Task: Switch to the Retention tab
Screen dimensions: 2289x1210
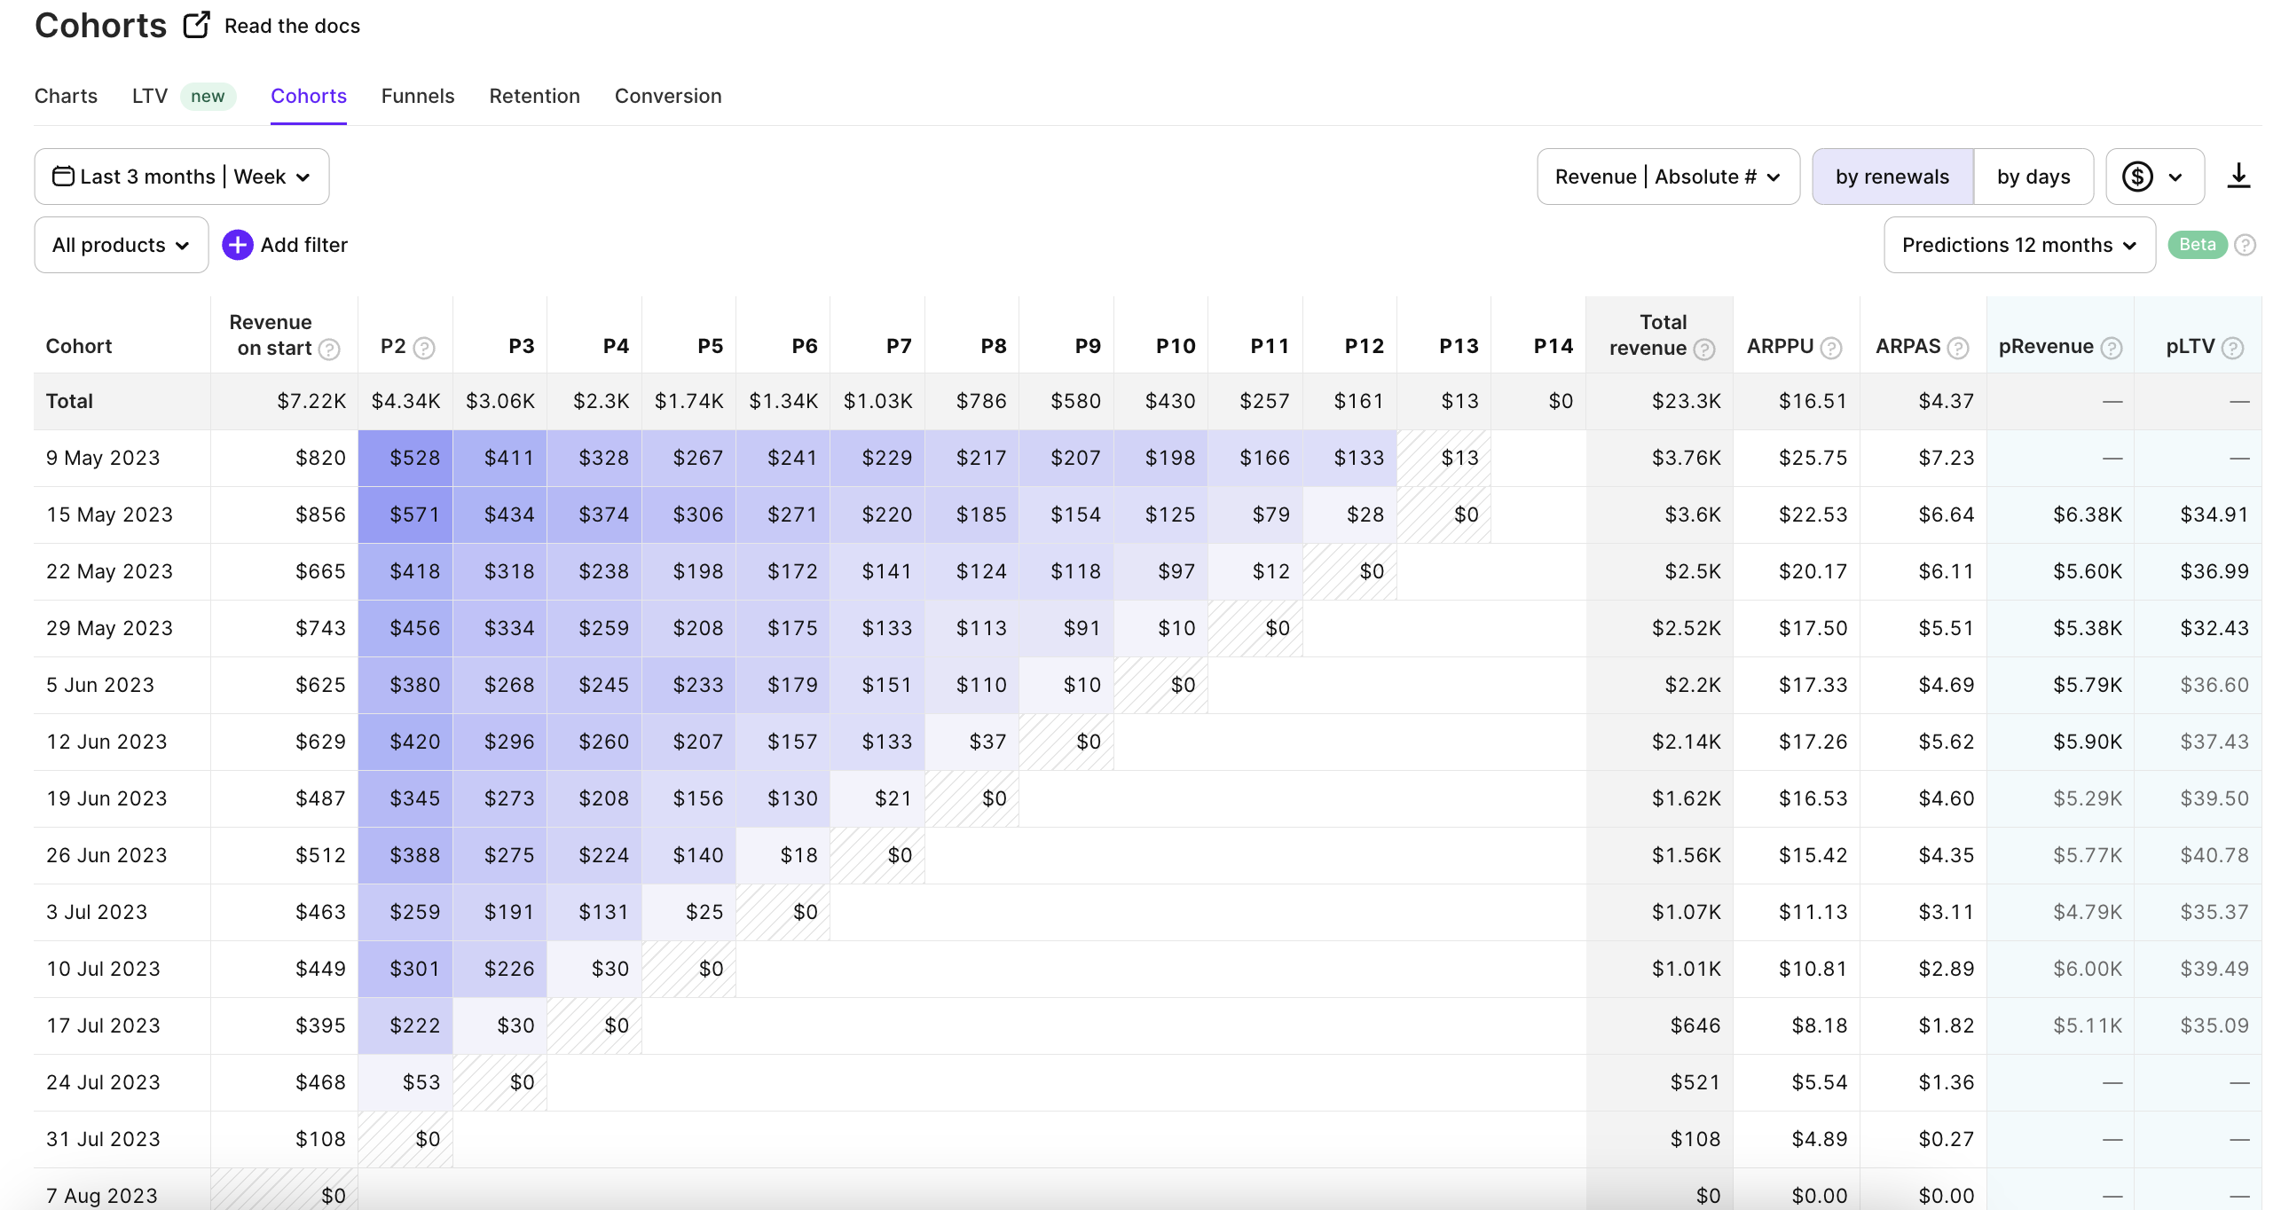Action: click(x=534, y=96)
